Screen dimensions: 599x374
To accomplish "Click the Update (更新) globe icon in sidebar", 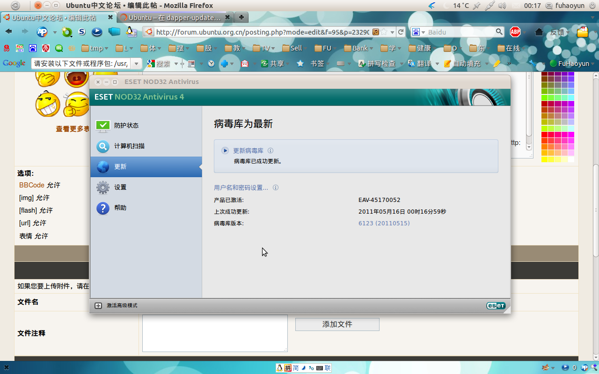I will coord(103,167).
